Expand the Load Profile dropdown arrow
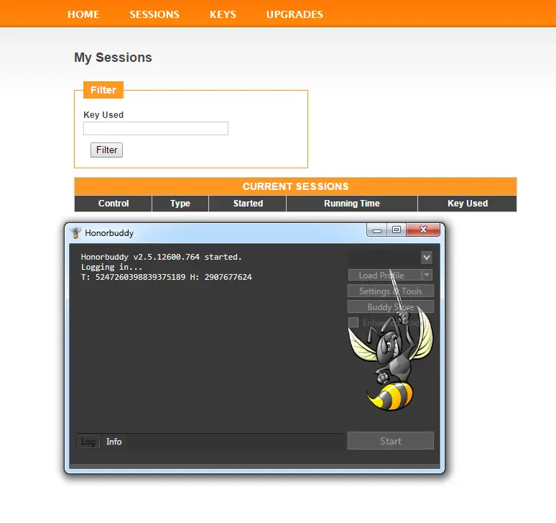 click(427, 276)
